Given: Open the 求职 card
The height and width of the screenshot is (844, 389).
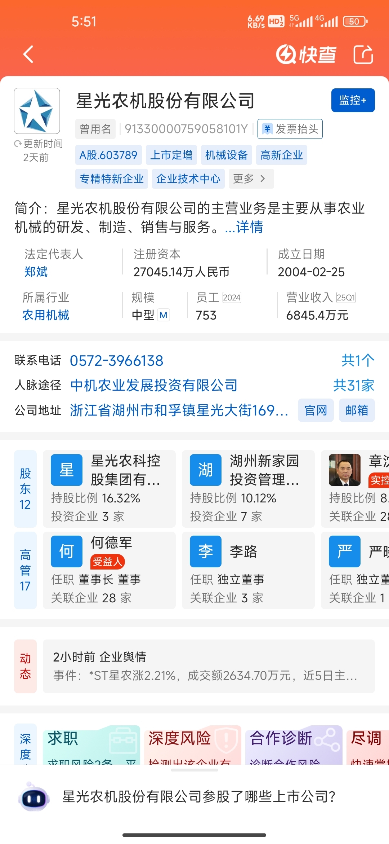Looking at the screenshot, I should click(91, 745).
